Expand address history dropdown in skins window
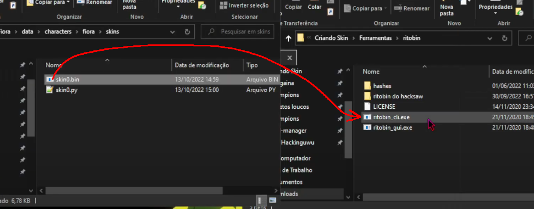This screenshot has width=534, height=209. (x=172, y=31)
